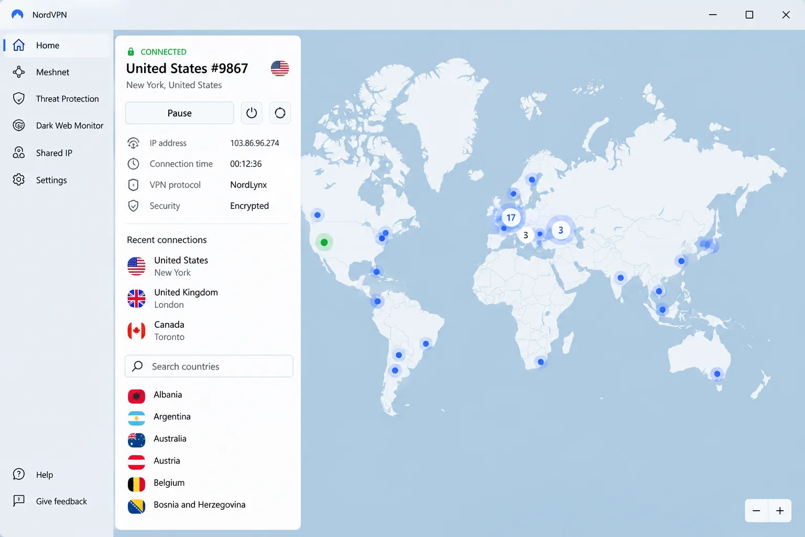Image resolution: width=805 pixels, height=537 pixels.
Task: Click the IP address value 103.86.96.274
Action: pyautogui.click(x=255, y=143)
